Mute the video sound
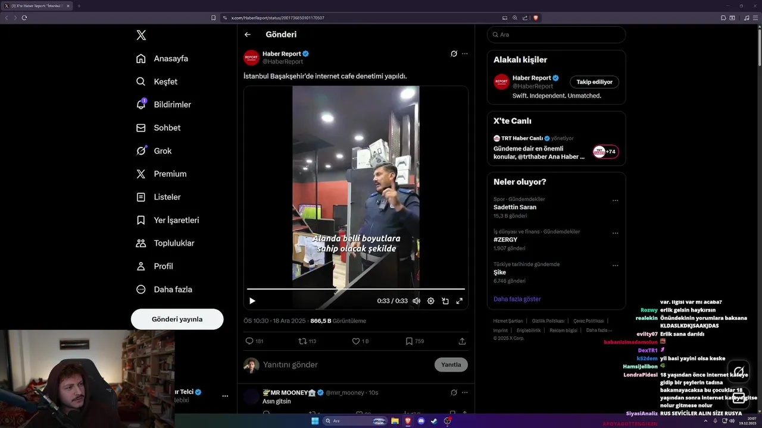The width and height of the screenshot is (762, 428). (x=416, y=301)
